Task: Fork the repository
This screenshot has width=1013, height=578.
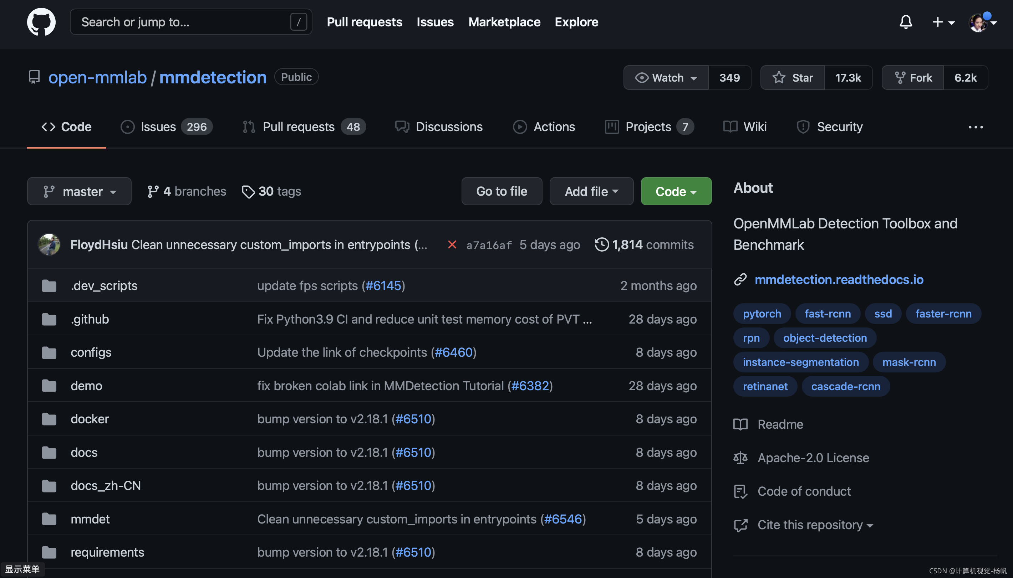Action: pyautogui.click(x=913, y=77)
